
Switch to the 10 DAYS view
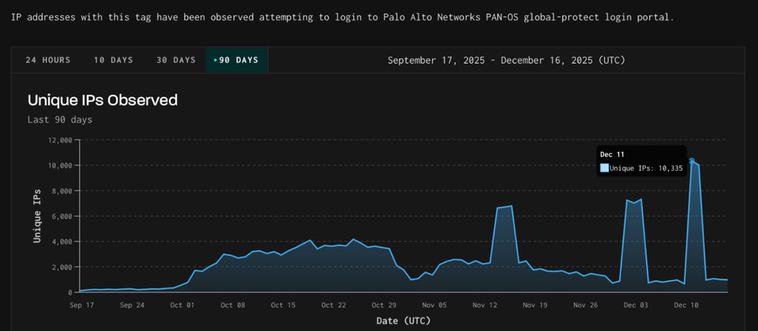pyautogui.click(x=113, y=60)
